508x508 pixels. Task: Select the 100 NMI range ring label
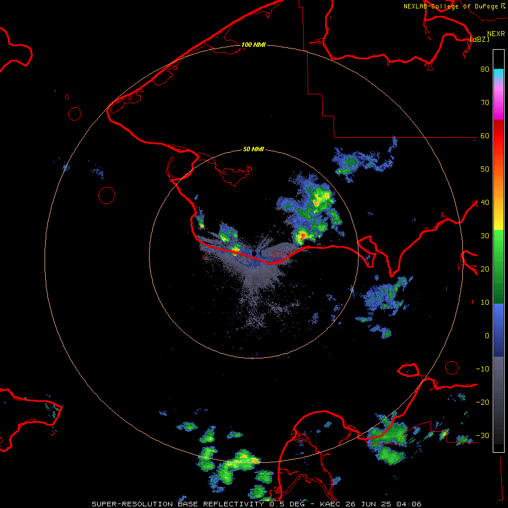253,45
